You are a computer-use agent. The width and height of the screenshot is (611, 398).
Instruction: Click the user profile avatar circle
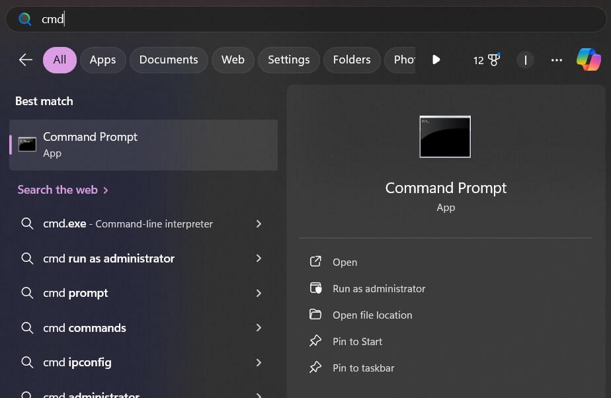pyautogui.click(x=525, y=60)
